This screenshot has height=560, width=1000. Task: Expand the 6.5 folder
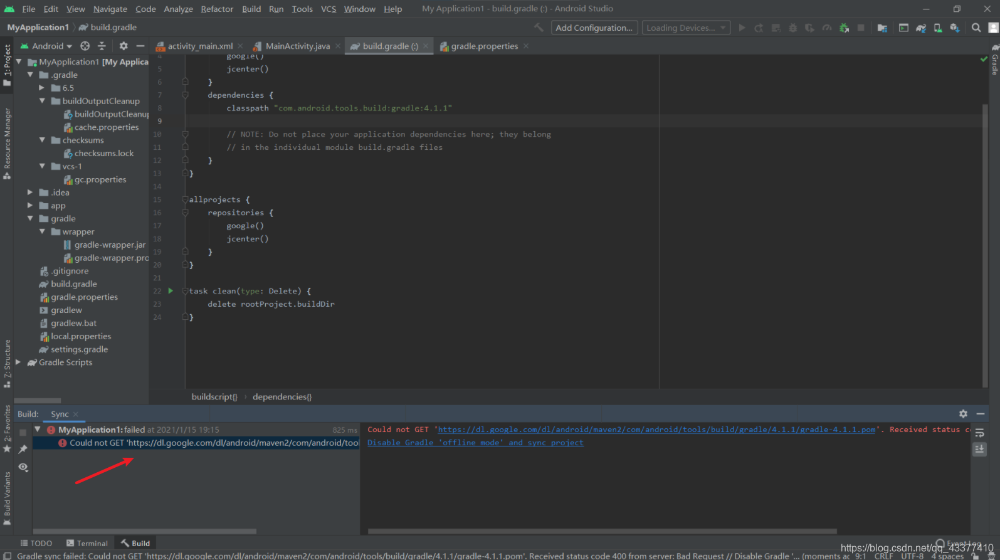[x=42, y=88]
